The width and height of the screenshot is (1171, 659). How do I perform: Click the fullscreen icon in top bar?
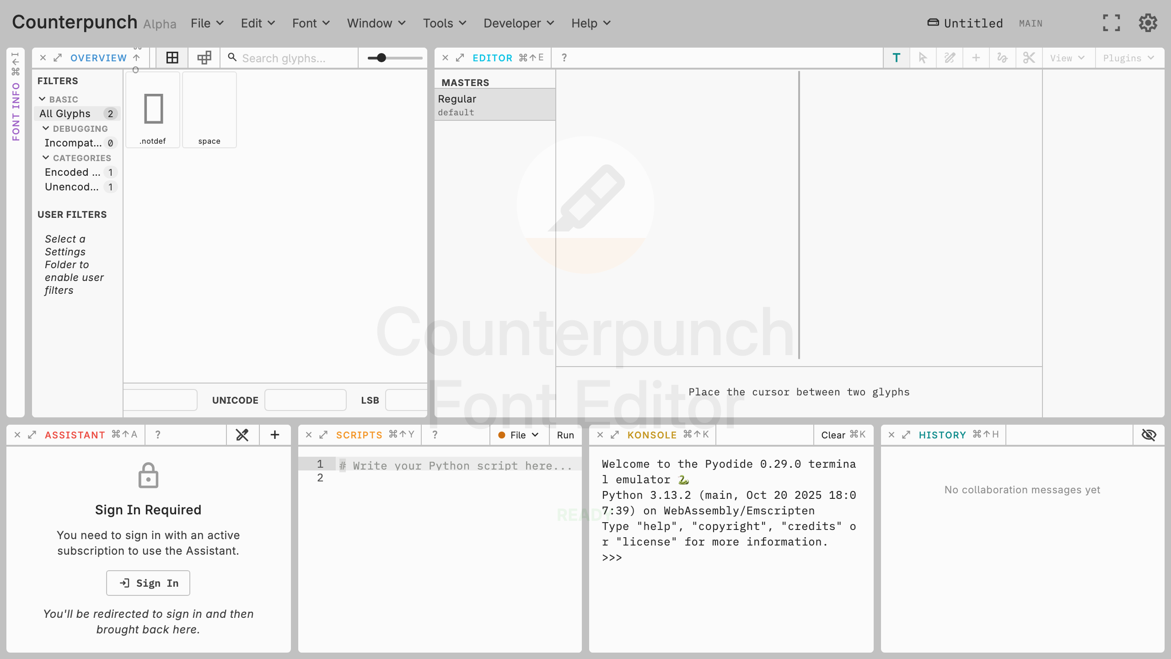[1112, 23]
